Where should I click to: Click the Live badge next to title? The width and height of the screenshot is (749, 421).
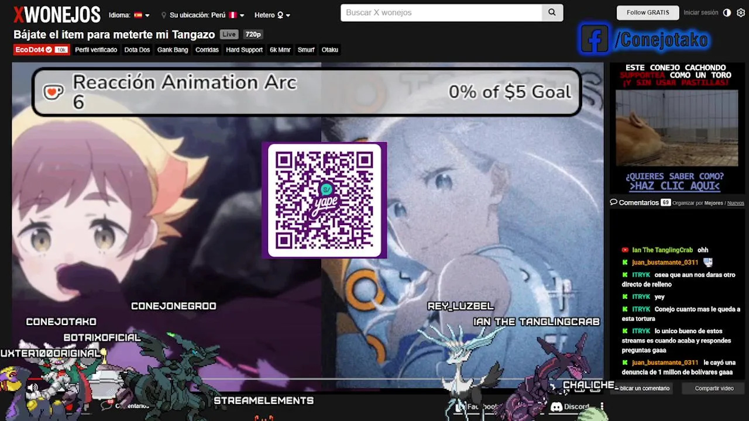[229, 34]
